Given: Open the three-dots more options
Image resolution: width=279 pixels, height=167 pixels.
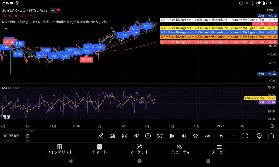Looking at the screenshot, I should (207, 136).
